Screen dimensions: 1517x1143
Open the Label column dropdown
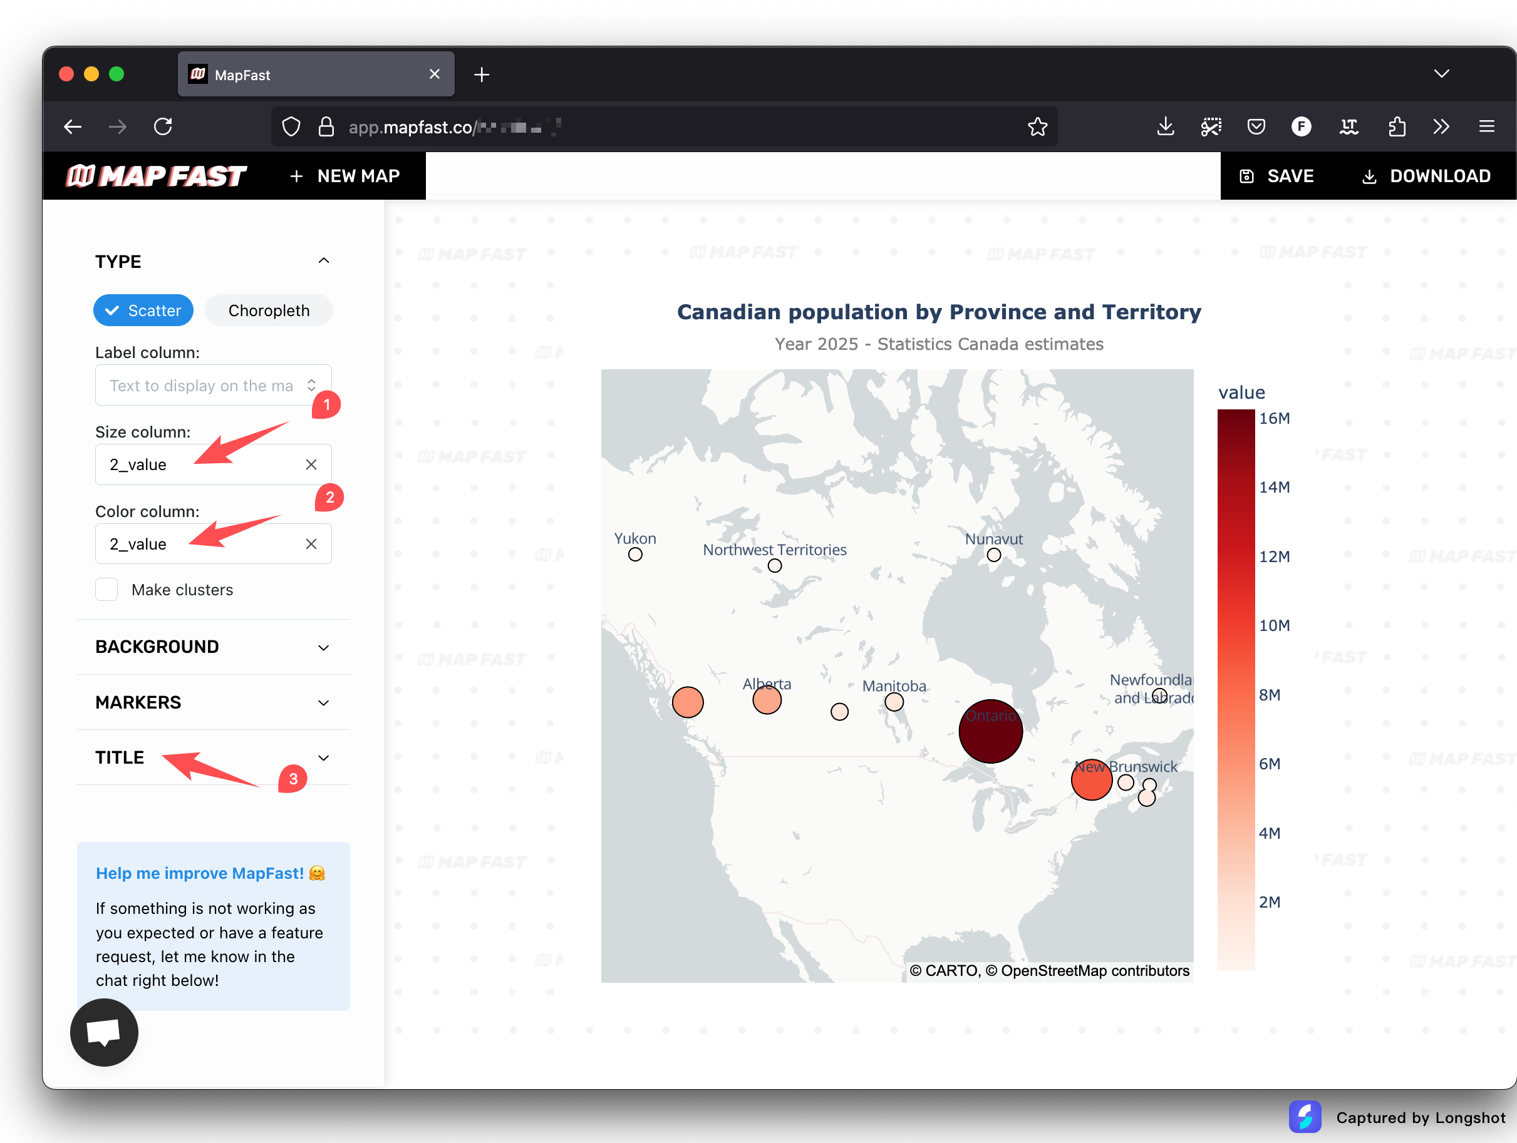[214, 385]
